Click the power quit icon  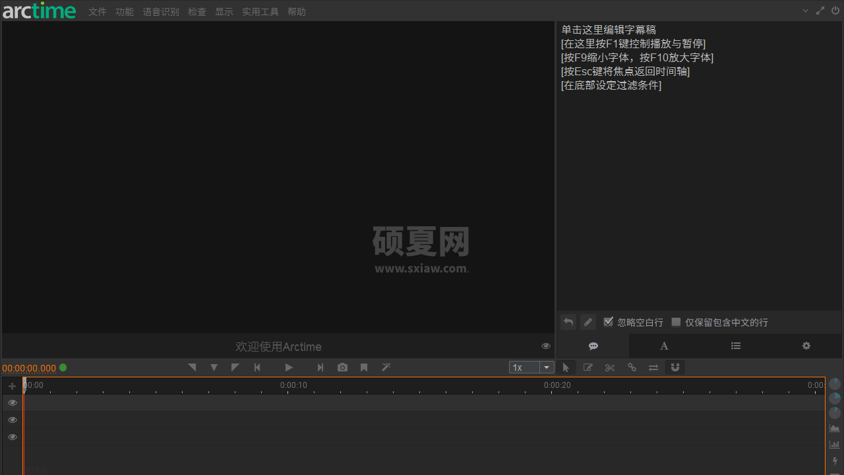pyautogui.click(x=835, y=11)
